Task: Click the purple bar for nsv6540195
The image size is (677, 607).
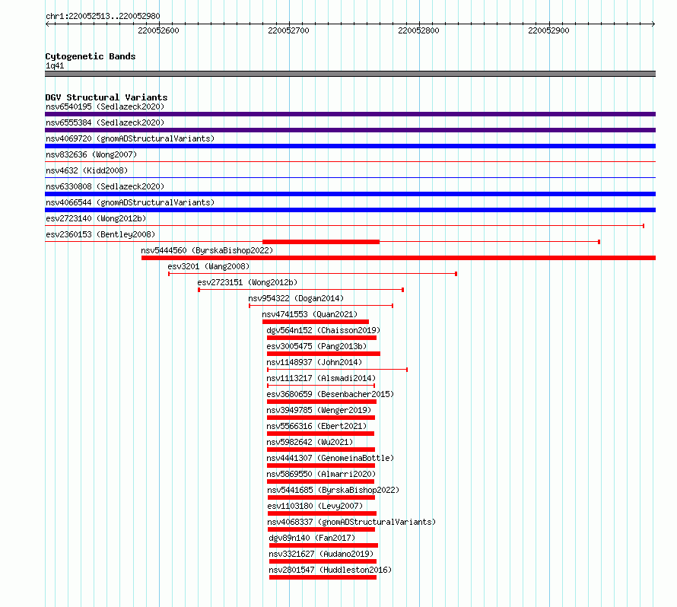Action: click(350, 114)
